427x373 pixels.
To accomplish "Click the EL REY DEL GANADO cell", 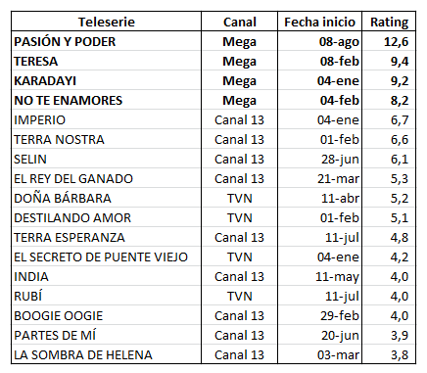I will point(107,178).
